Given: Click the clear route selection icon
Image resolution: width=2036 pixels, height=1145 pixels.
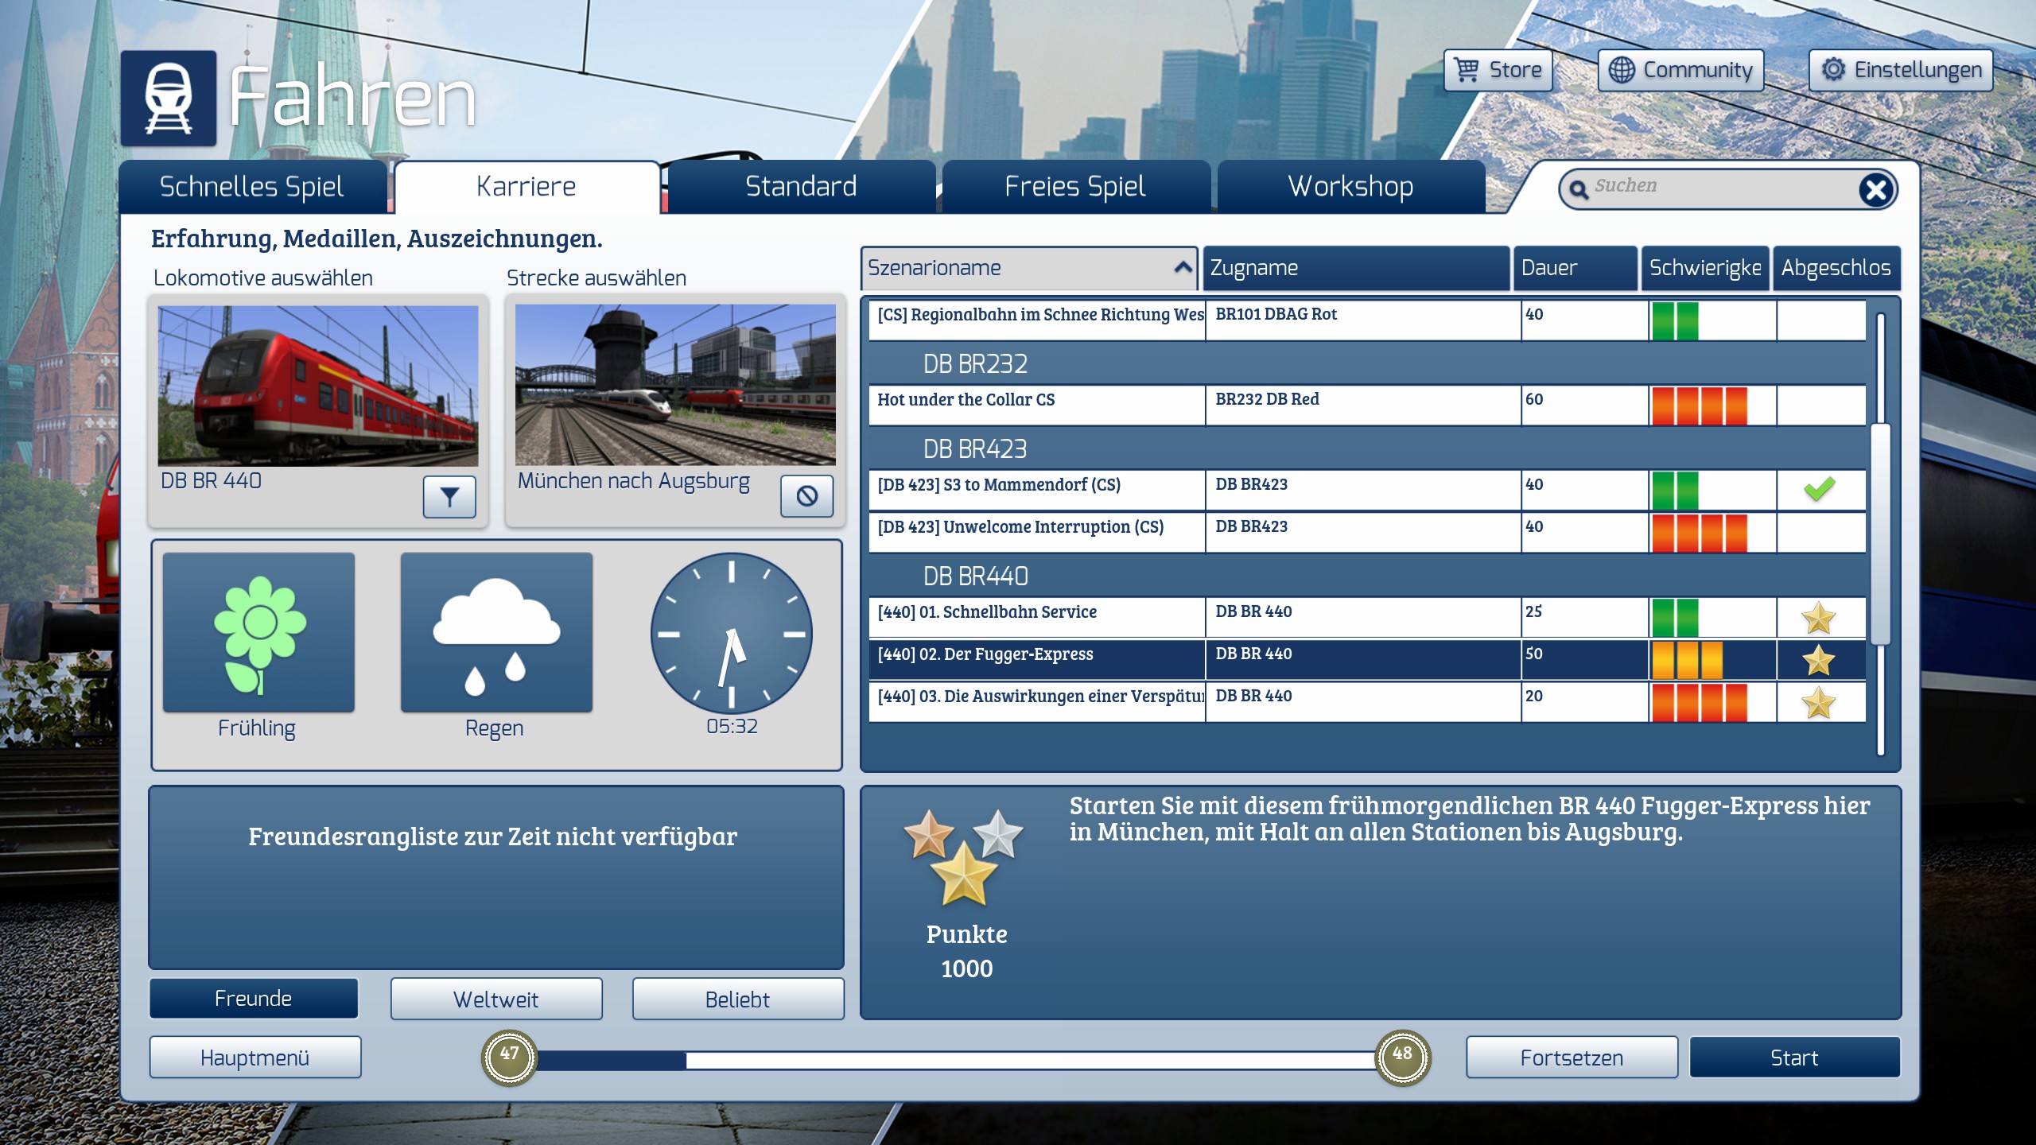Looking at the screenshot, I should (806, 496).
